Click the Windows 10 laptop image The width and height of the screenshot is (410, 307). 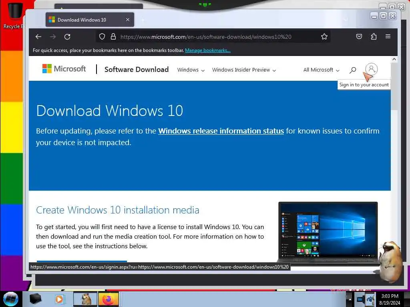click(x=328, y=233)
